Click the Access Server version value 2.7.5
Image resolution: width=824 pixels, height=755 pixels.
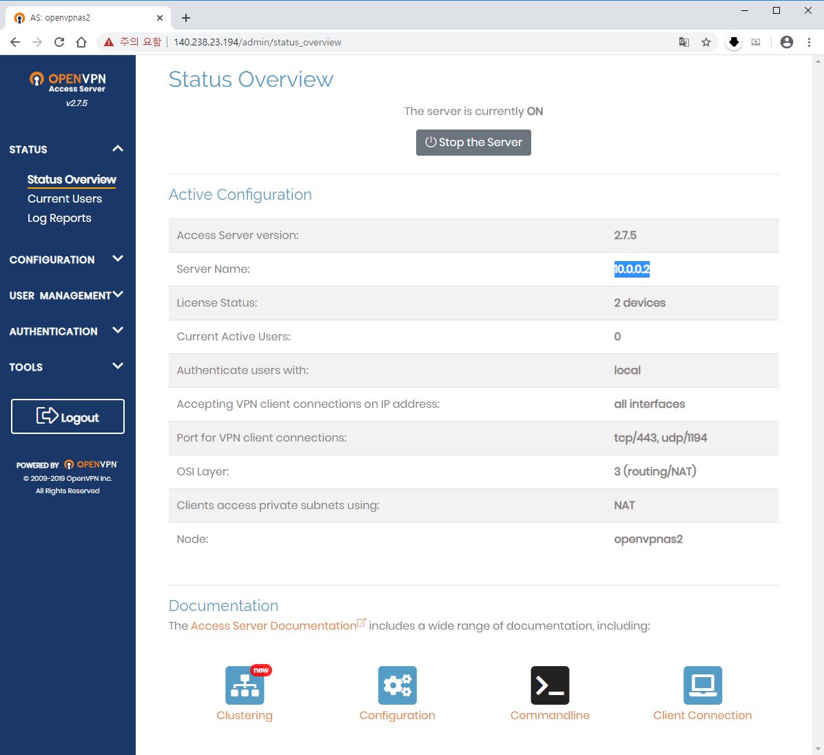[625, 236]
